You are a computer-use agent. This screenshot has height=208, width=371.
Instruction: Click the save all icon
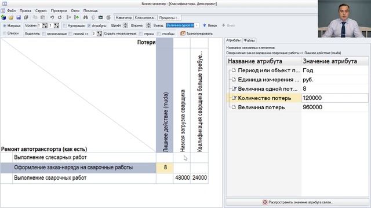[26, 17]
